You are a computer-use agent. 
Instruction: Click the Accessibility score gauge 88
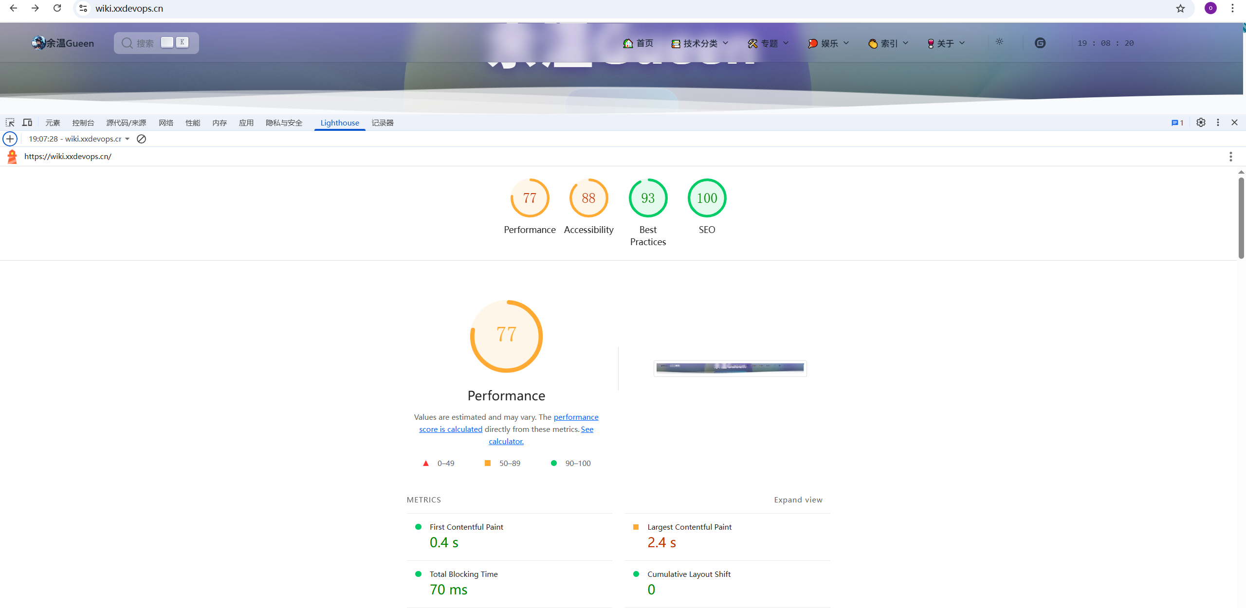pos(588,198)
